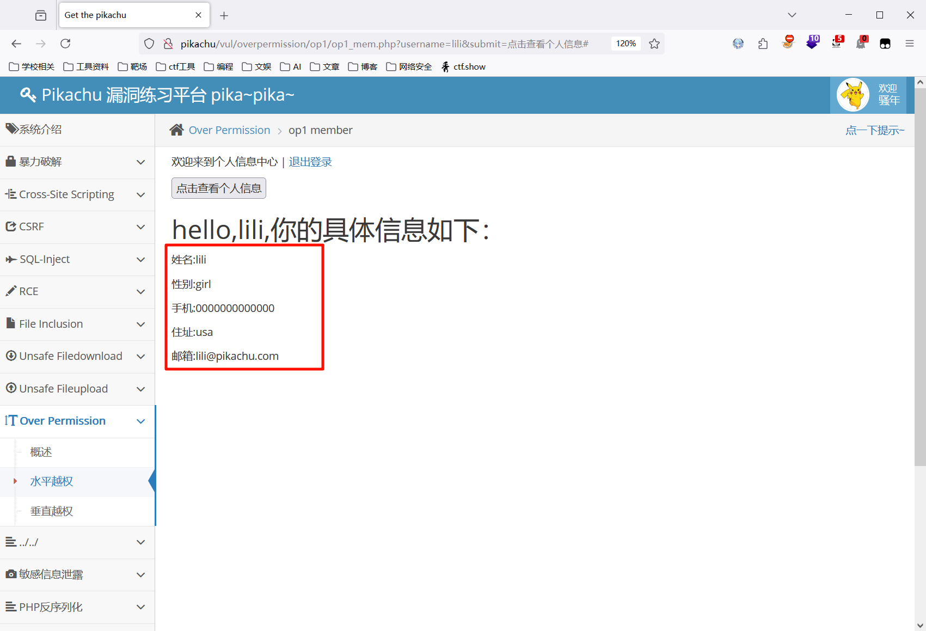926x631 pixels.
Task: Open the globe extension icon
Action: pos(738,44)
